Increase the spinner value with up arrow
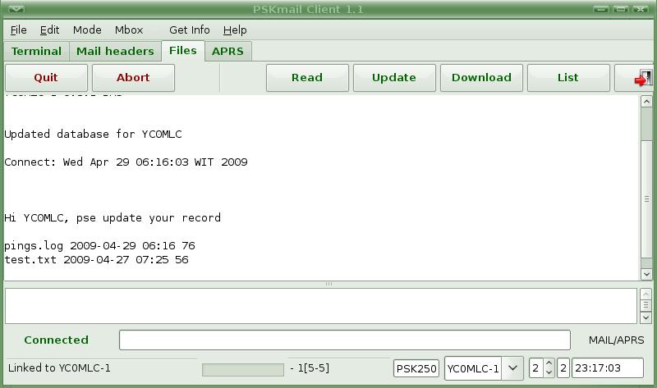Viewport: 657px width, 388px height. click(x=549, y=363)
